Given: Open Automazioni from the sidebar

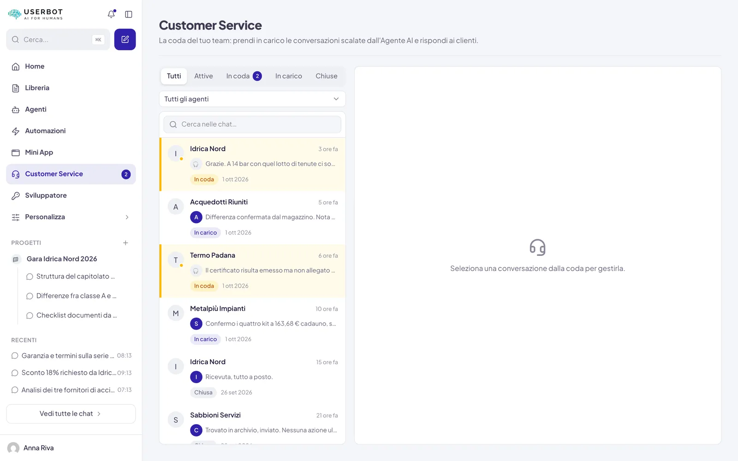Looking at the screenshot, I should [x=71, y=131].
